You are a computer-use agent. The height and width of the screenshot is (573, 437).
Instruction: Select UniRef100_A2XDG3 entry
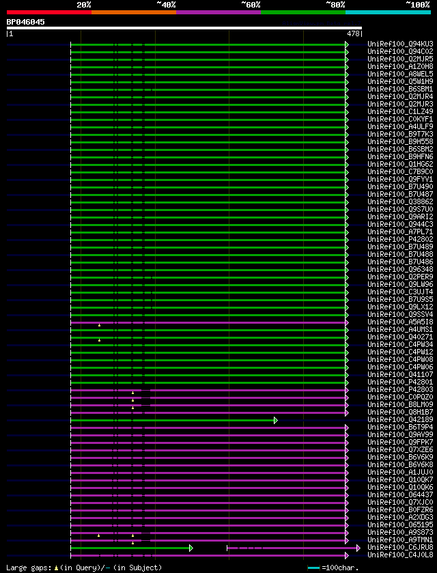(x=400, y=518)
